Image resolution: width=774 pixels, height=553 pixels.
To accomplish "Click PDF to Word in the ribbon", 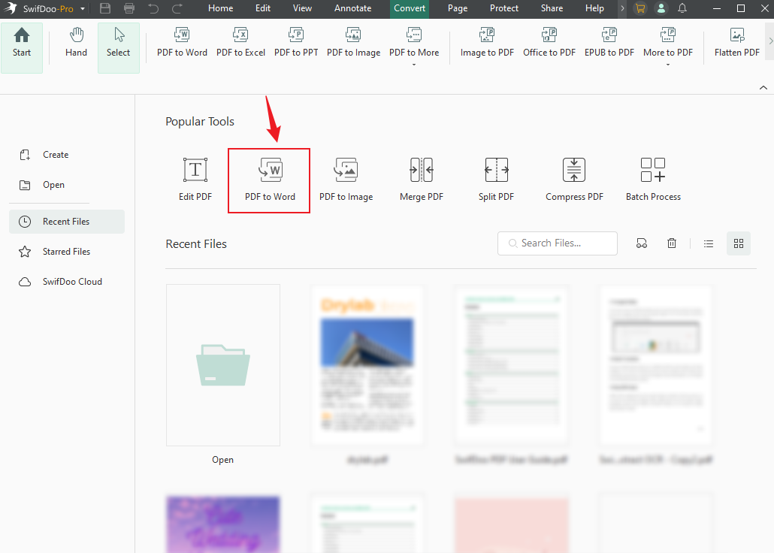I will pyautogui.click(x=182, y=44).
